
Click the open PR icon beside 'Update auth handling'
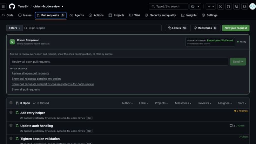point(17,126)
